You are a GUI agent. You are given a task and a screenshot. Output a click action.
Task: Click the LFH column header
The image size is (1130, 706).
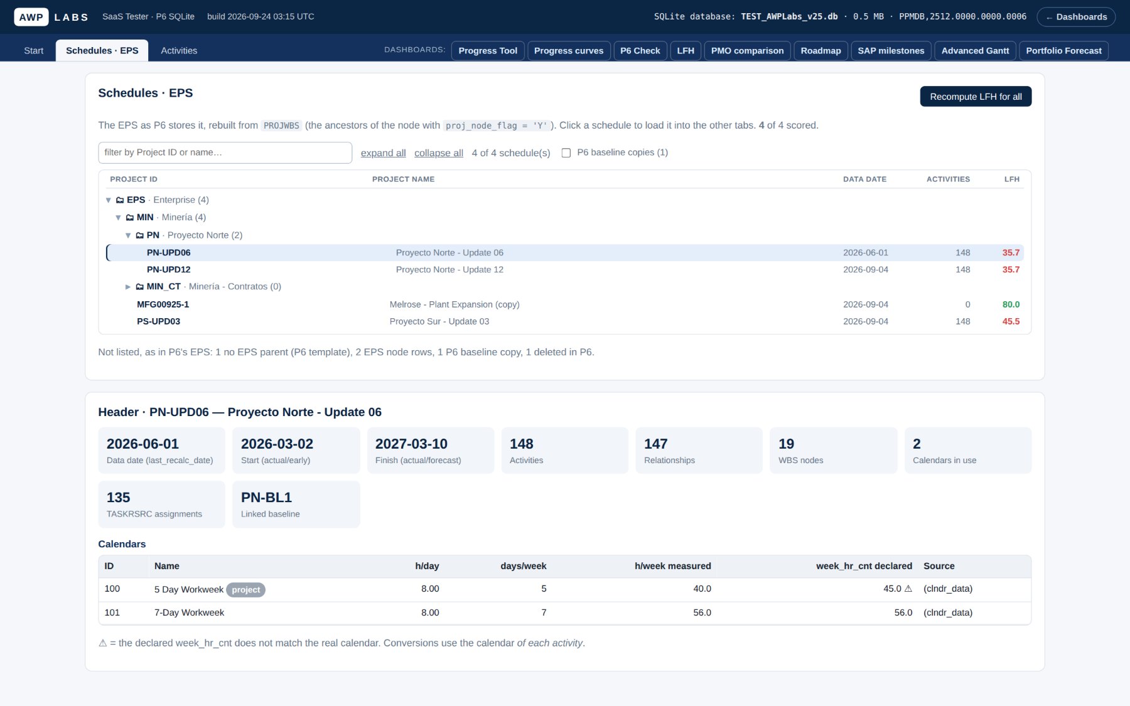click(x=1012, y=179)
